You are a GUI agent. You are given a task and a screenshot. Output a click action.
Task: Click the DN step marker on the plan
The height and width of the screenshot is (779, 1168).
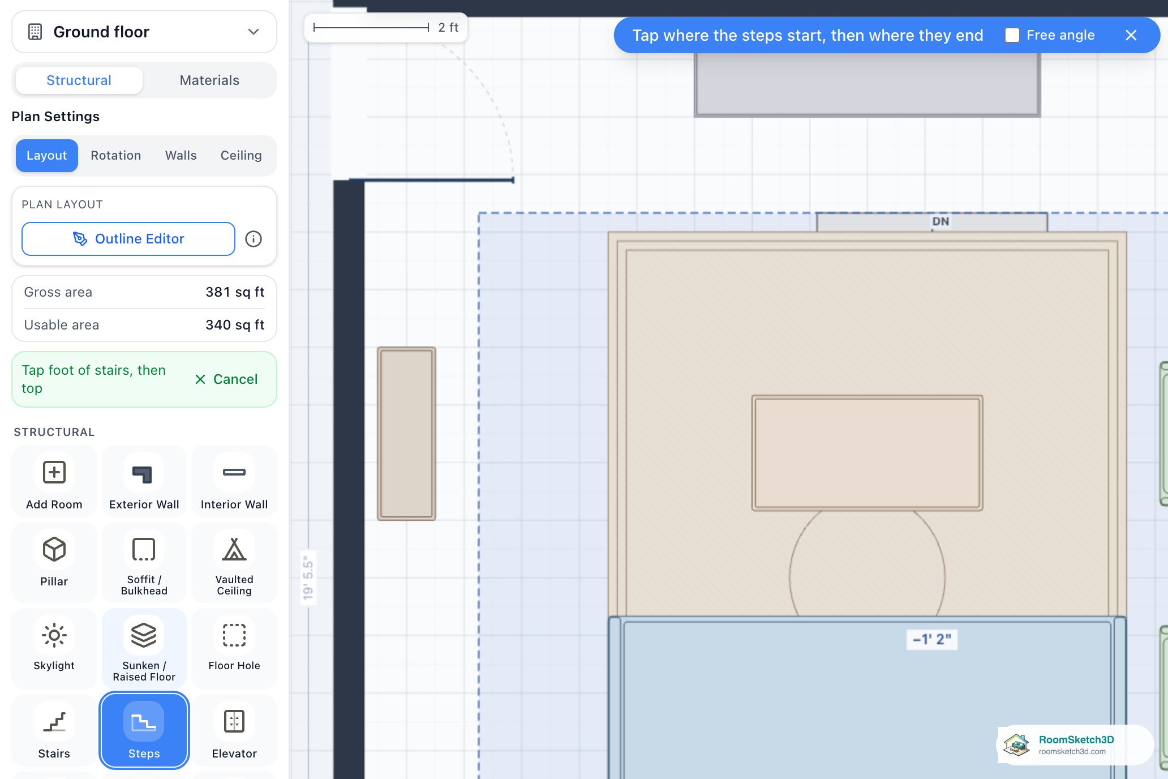pos(941,221)
